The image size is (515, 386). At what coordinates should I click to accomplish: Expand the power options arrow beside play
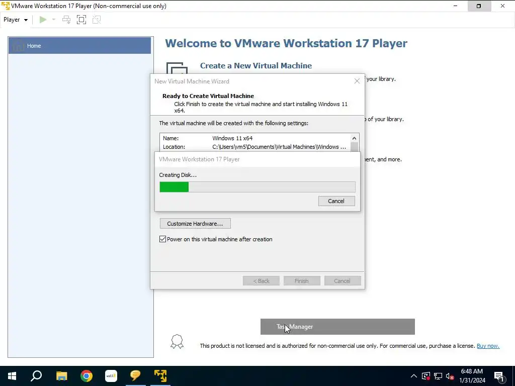coord(54,20)
